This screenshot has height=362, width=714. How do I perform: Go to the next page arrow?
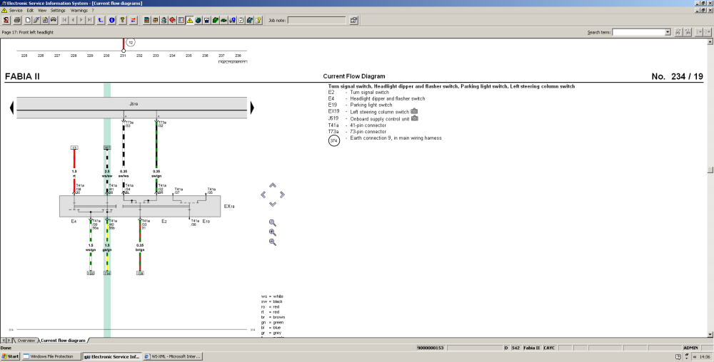point(81,20)
